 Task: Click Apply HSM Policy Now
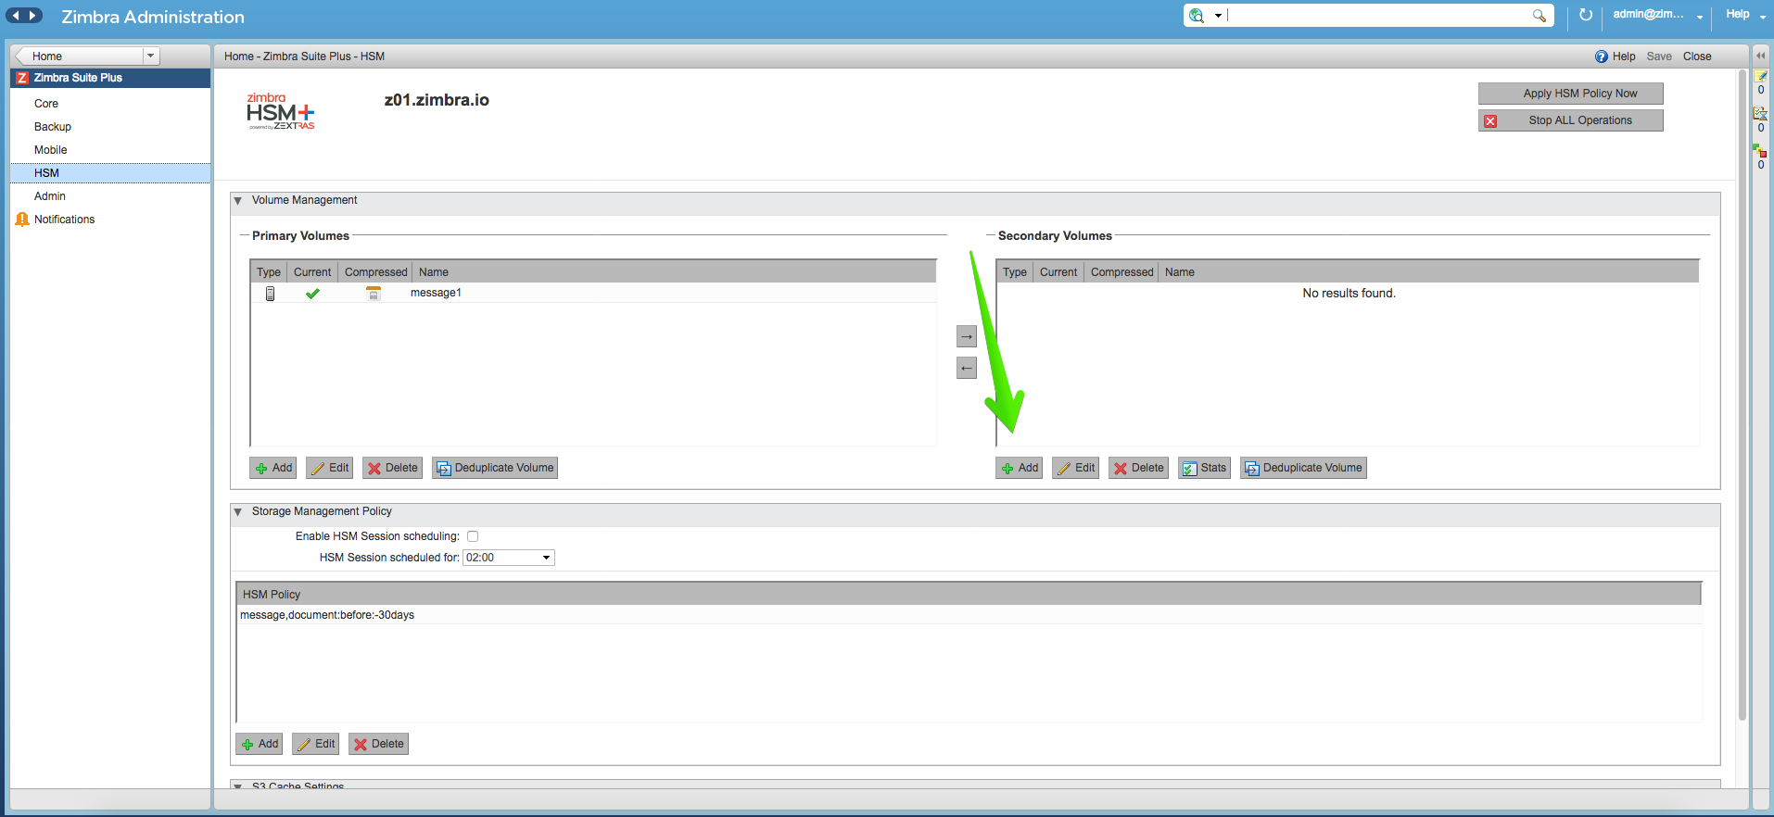coord(1570,94)
